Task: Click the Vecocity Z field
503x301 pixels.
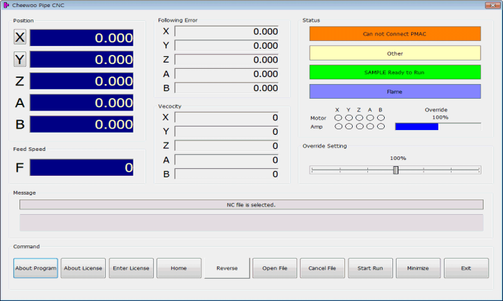Action: [227, 145]
